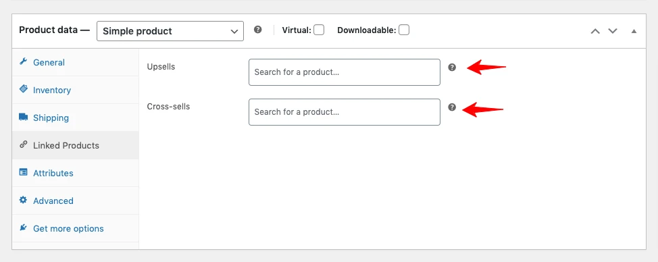Screen dimensions: 658x262
Task: Click the Attributes list icon
Action: [23, 172]
